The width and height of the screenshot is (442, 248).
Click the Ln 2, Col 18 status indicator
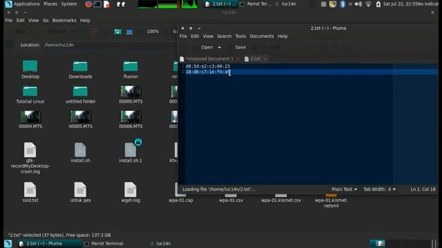(423, 189)
